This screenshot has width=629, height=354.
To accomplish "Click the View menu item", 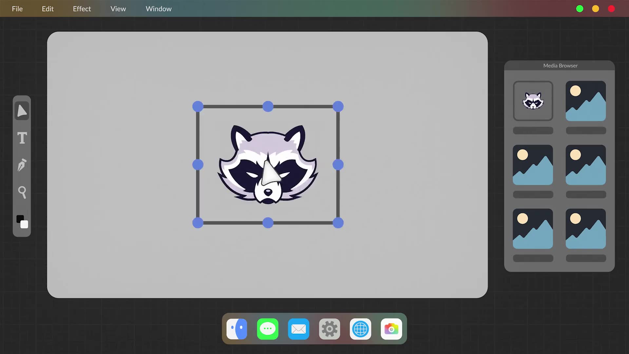I will 118,9.
